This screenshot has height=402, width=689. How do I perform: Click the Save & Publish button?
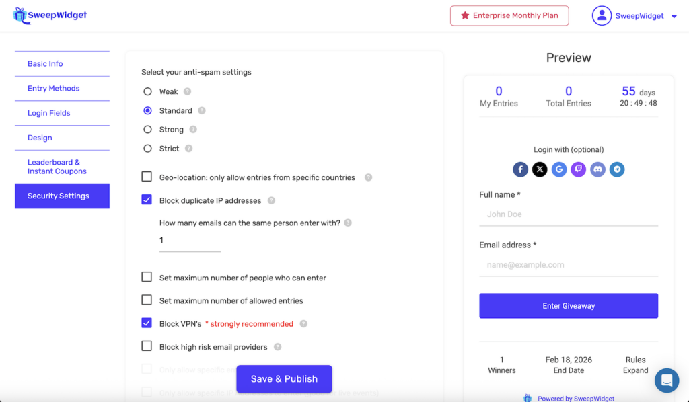click(x=284, y=378)
